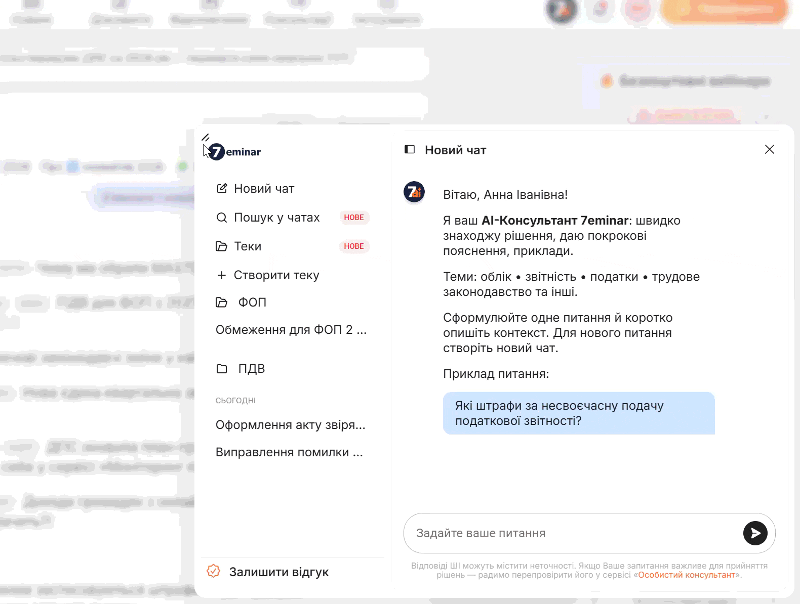The height and width of the screenshot is (604, 800).
Task: Close the AI consultant chat window
Action: (769, 149)
